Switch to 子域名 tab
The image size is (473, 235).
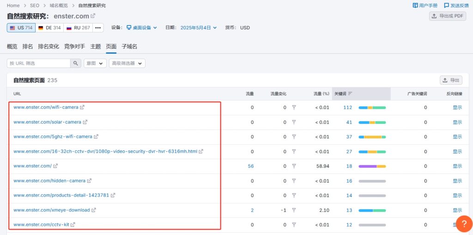click(129, 47)
